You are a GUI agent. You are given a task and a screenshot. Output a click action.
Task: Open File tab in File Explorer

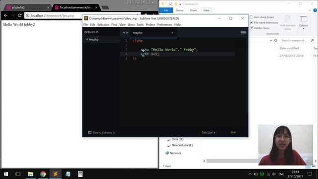[166, 10]
